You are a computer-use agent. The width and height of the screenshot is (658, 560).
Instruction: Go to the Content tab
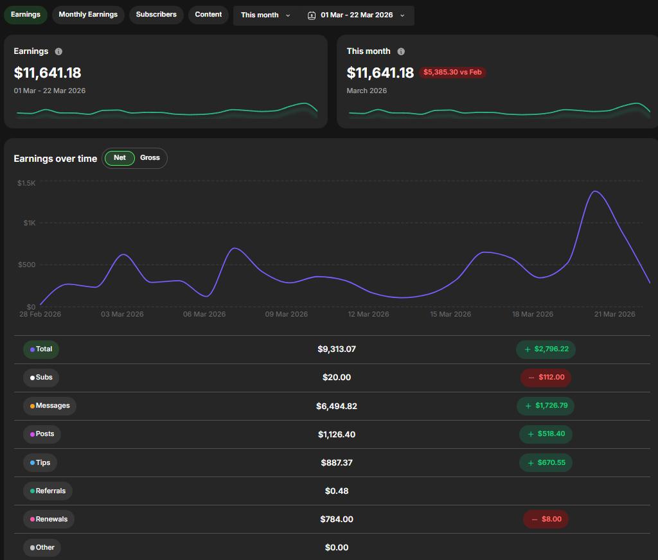click(208, 15)
